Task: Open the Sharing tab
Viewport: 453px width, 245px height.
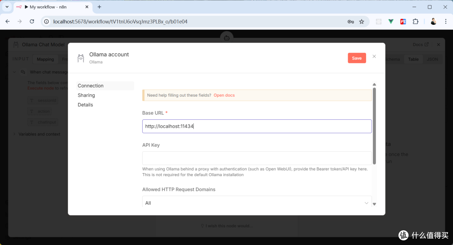Action: [x=86, y=95]
